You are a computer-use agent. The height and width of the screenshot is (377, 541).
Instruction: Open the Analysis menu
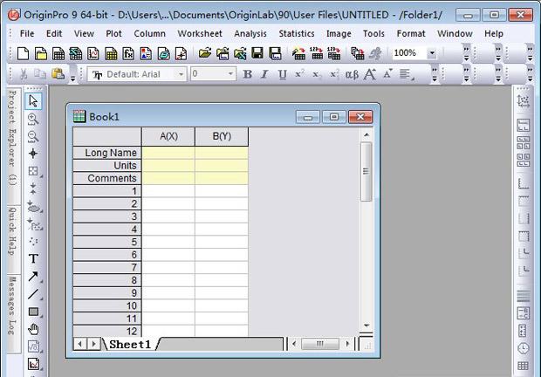(x=250, y=34)
